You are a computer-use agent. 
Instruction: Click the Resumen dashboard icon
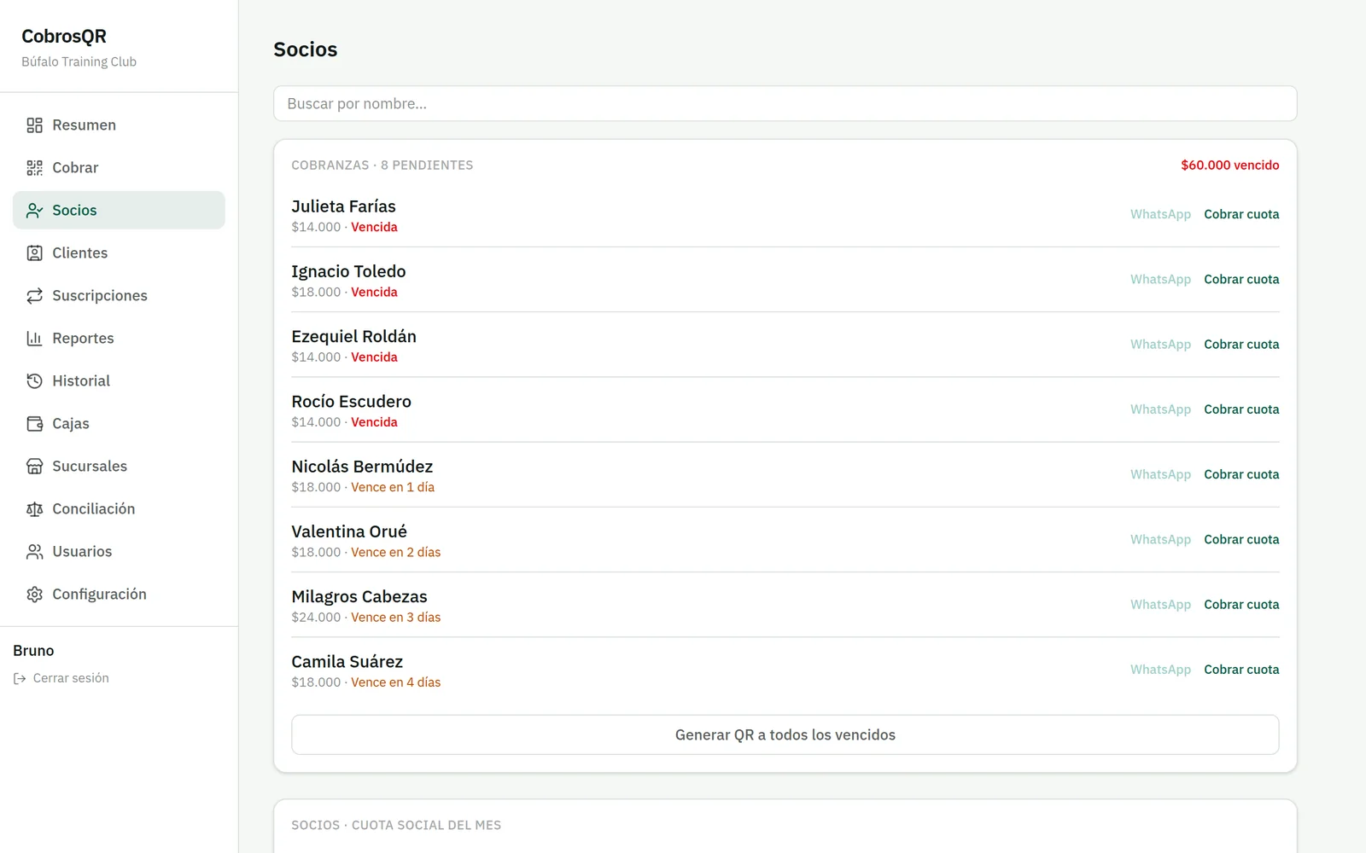coord(34,125)
